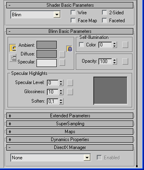Click the Glossiness value field
Screen dimensions: 144x170
tap(53, 92)
